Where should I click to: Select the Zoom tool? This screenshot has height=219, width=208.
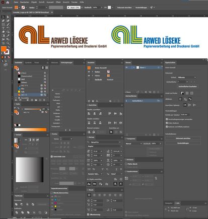[8, 43]
